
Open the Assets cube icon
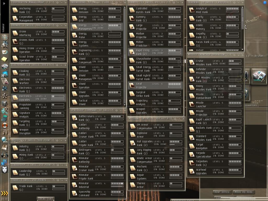point(5,103)
